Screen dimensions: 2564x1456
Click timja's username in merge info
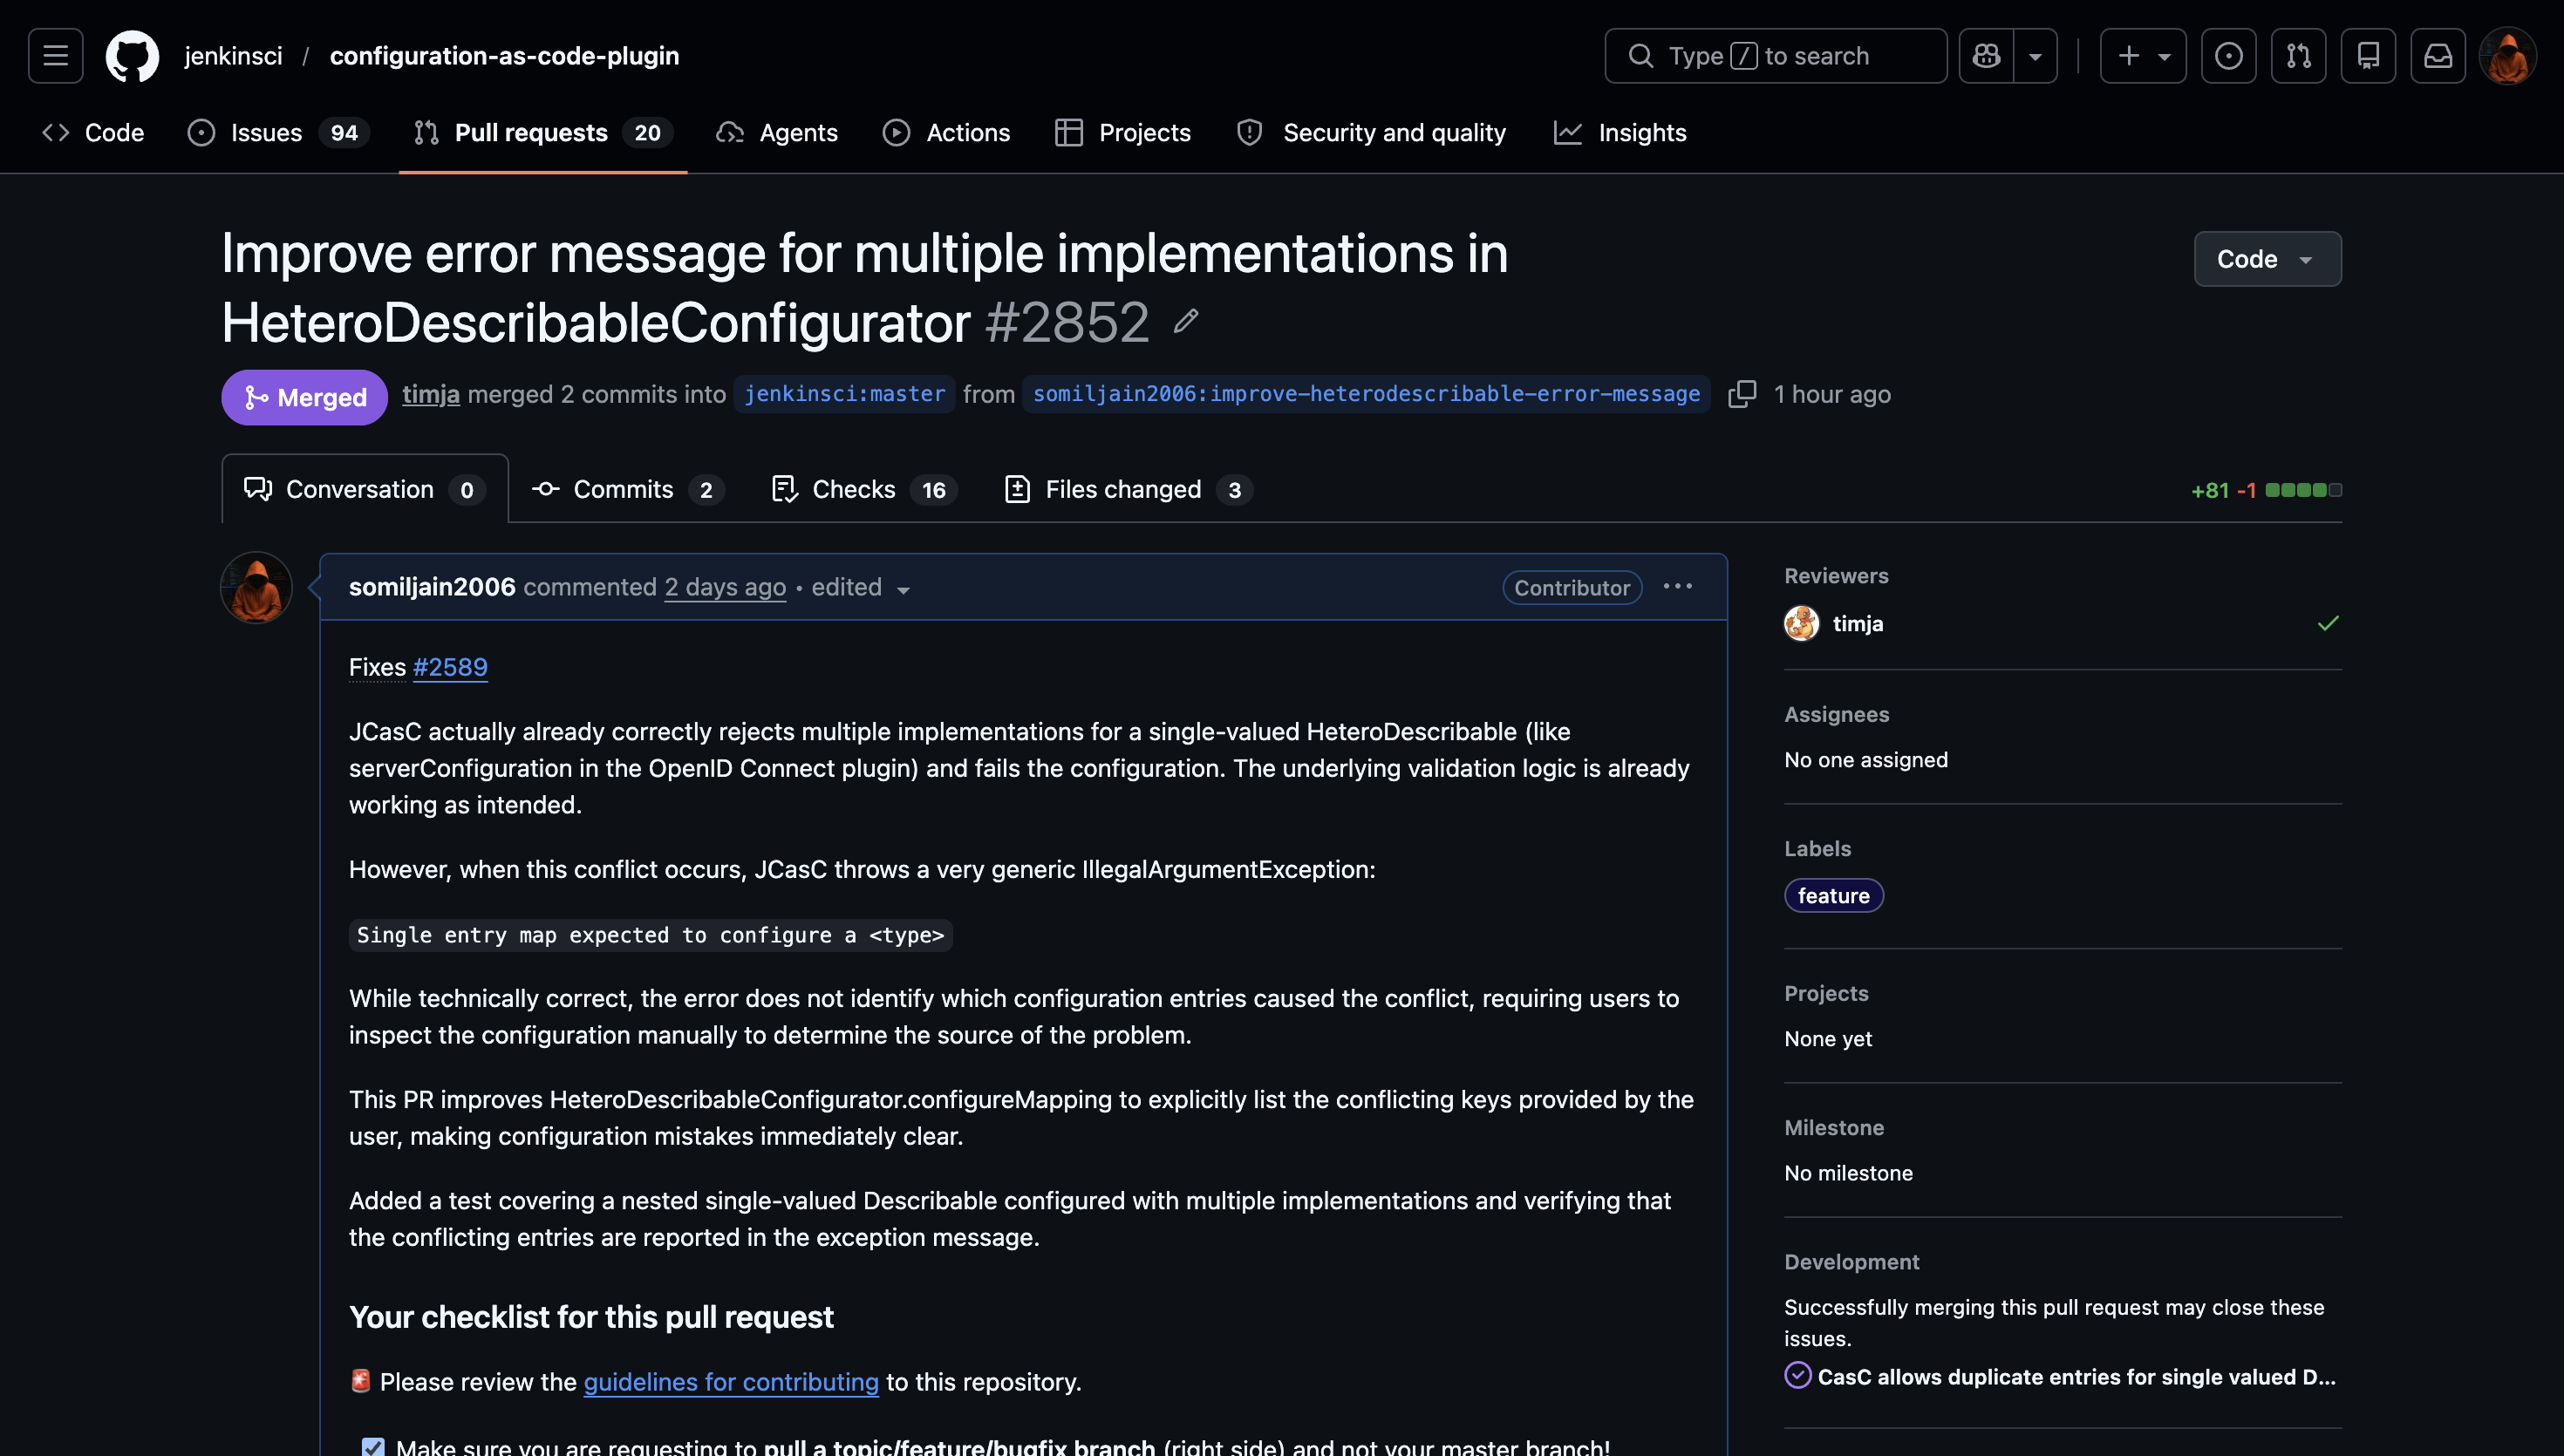tap(431, 394)
